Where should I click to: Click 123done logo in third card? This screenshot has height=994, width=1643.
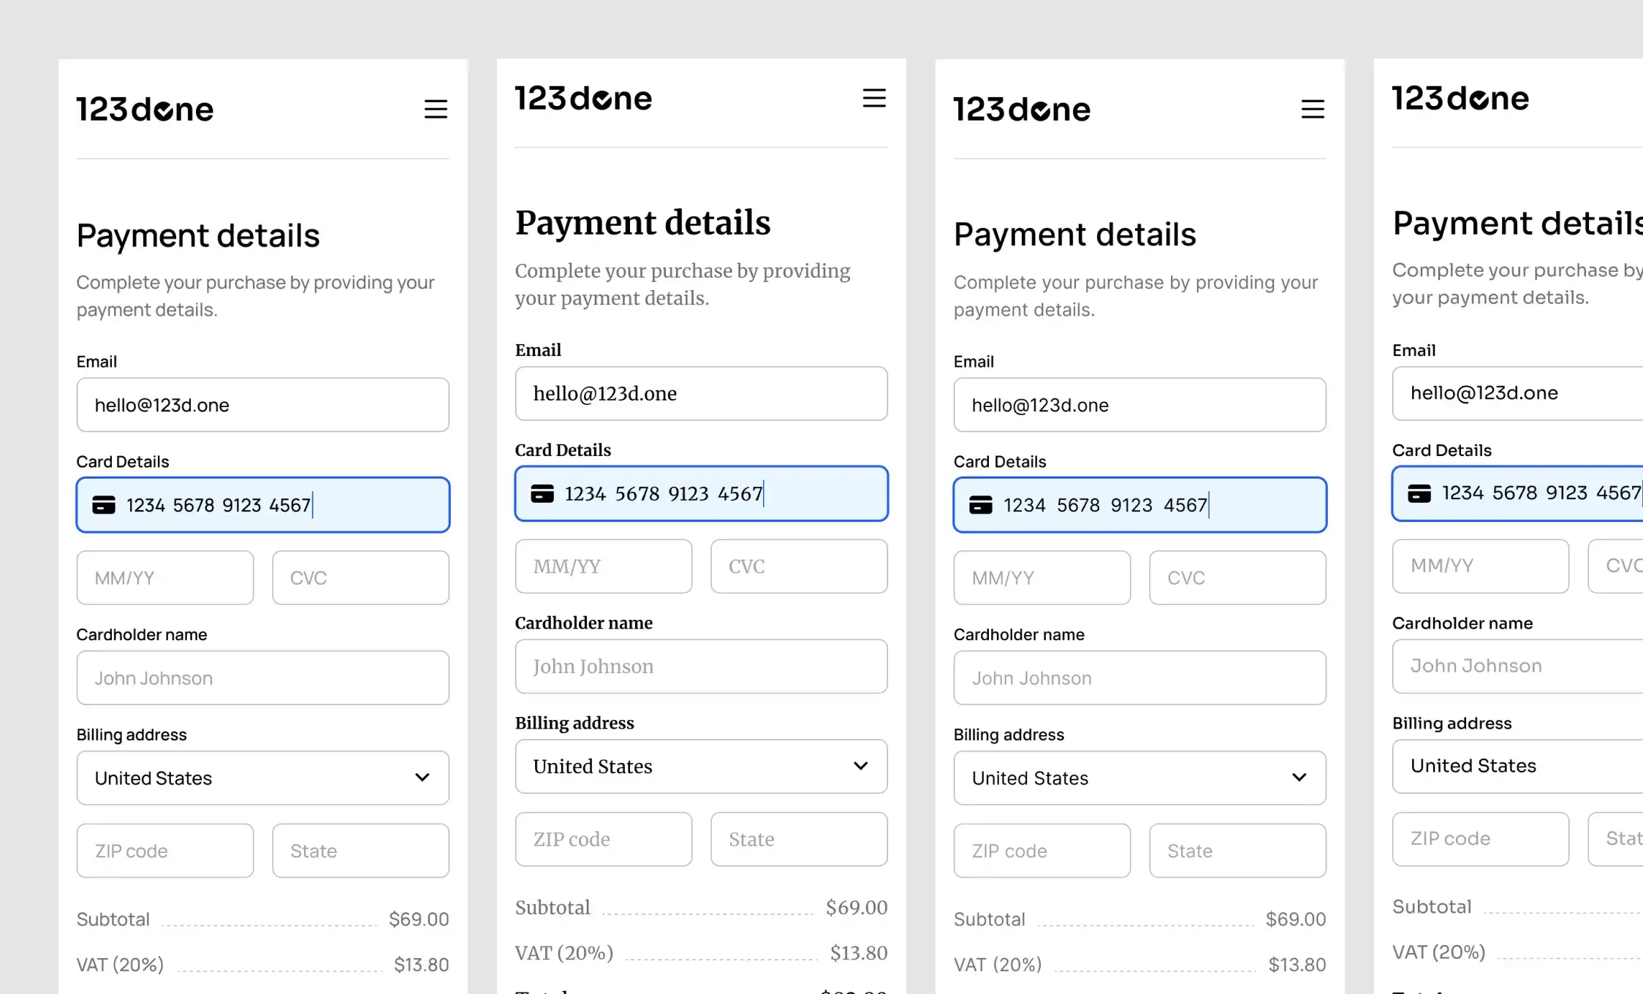tap(1022, 110)
